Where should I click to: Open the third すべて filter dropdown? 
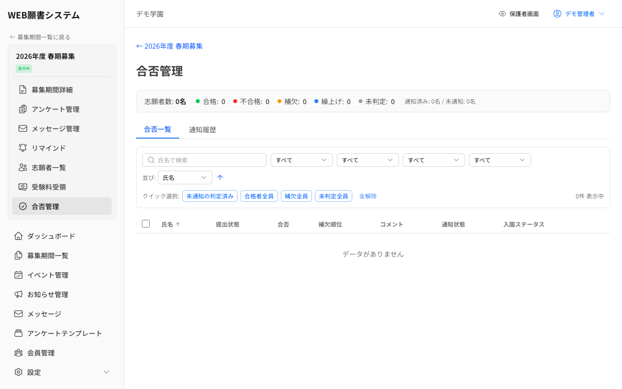[434, 160]
